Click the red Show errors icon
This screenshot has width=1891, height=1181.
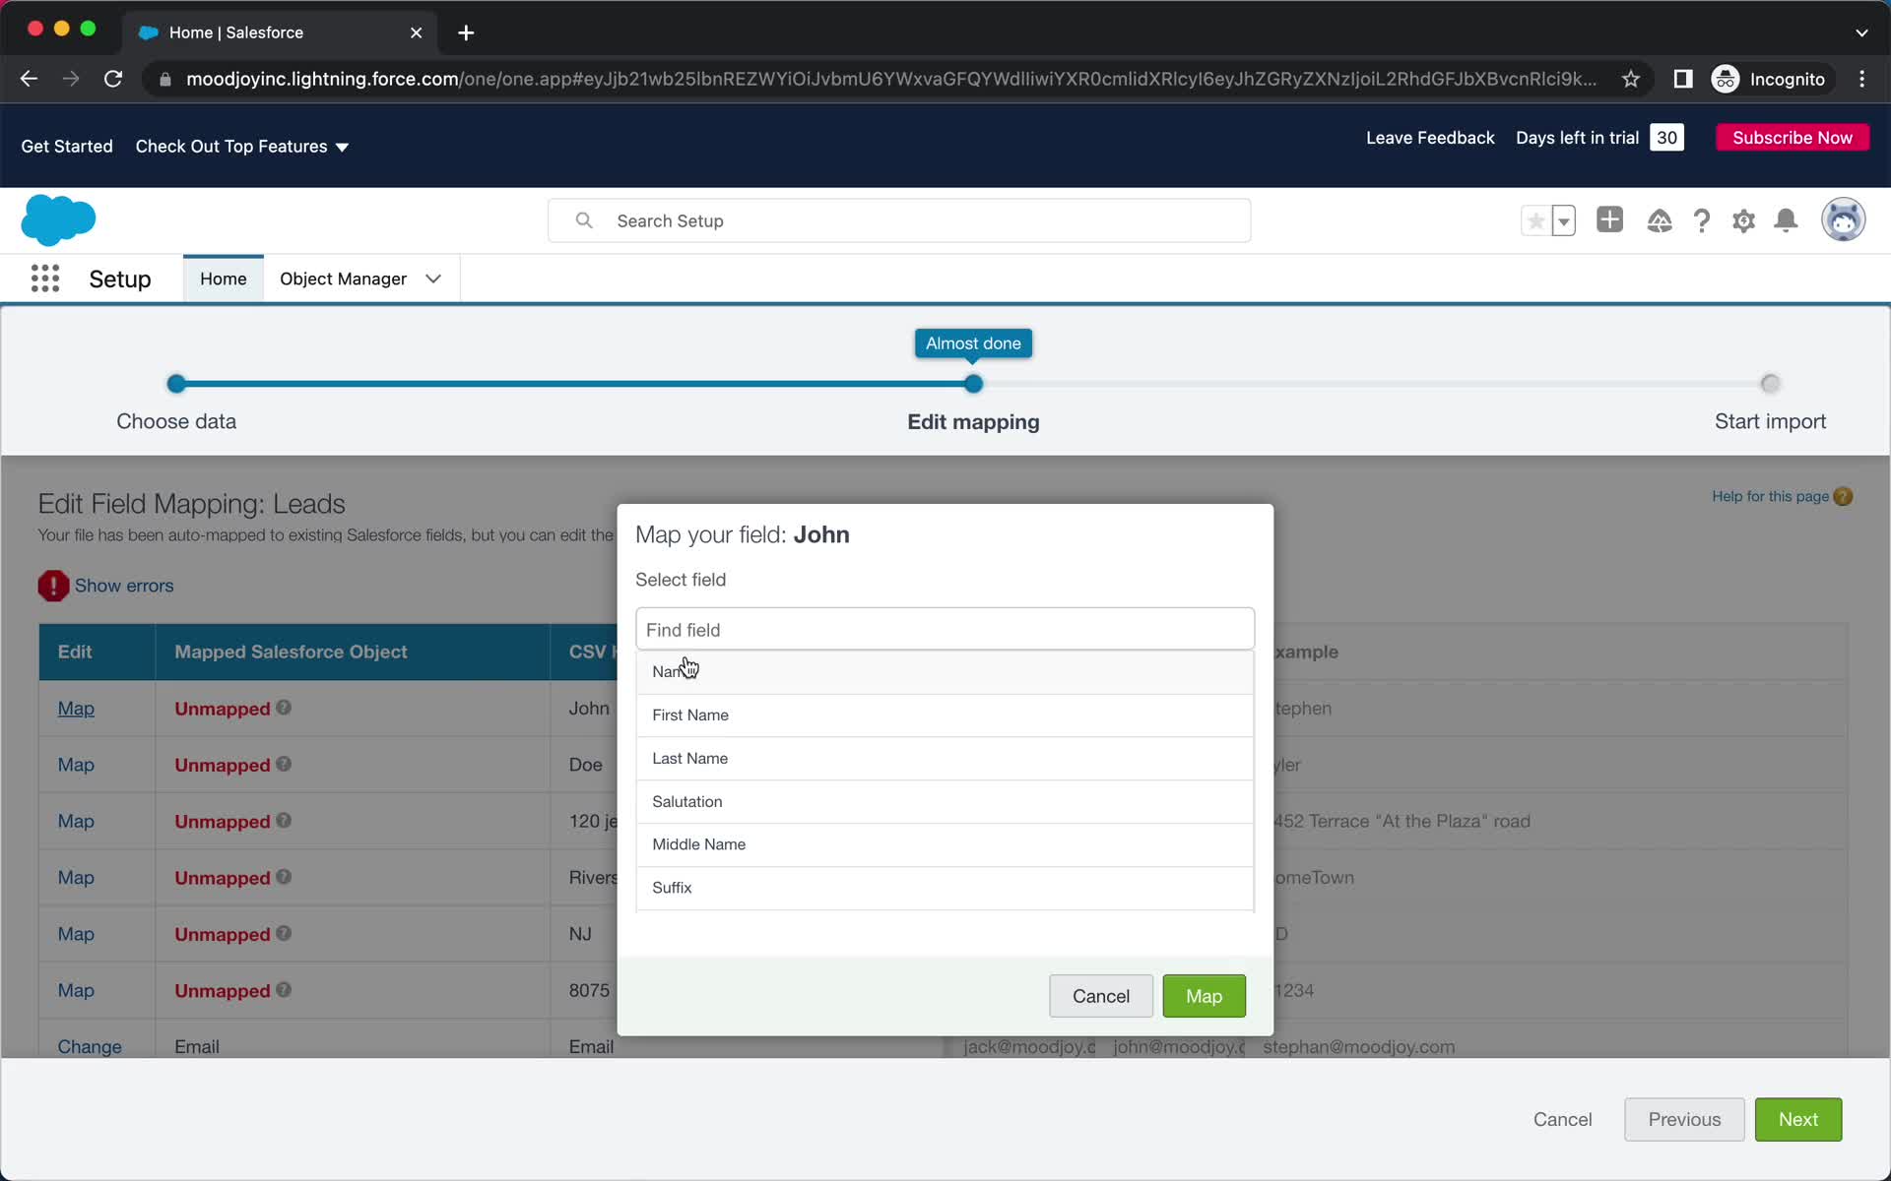(x=53, y=586)
